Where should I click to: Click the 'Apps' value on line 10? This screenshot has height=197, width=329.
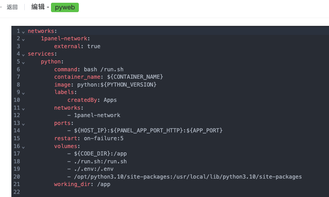[110, 100]
